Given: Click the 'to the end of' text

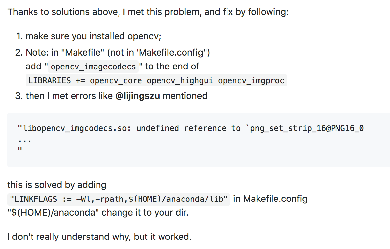Looking at the screenshot, I should (x=172, y=66).
